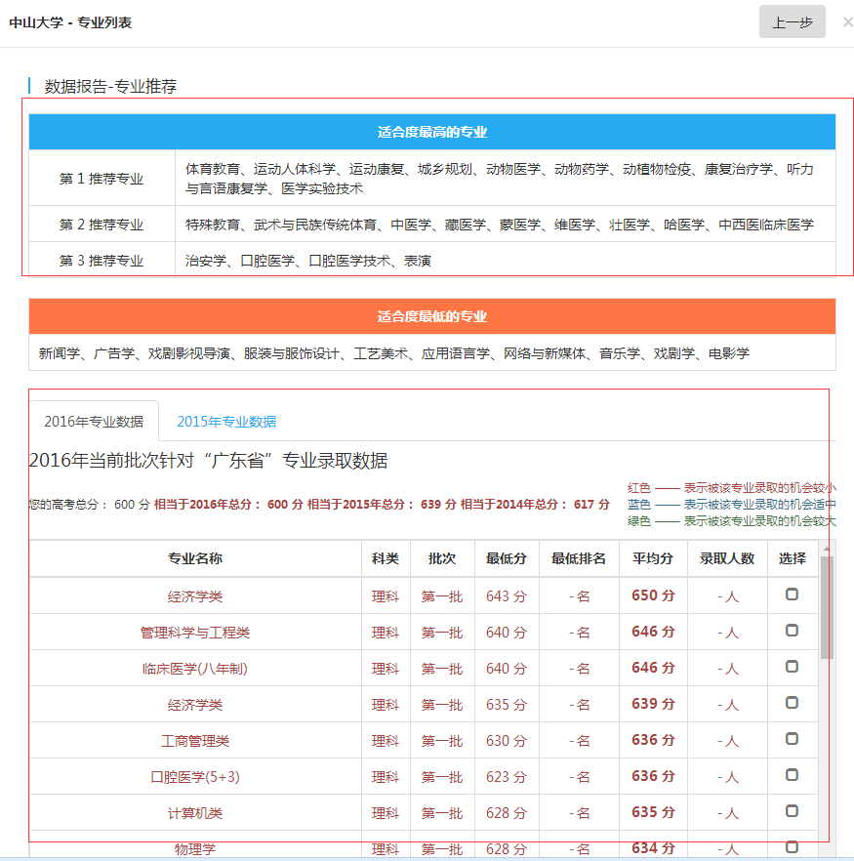Click the majors table vertical scrollbar thumb
Screen dimensions: 854x861
point(827,607)
